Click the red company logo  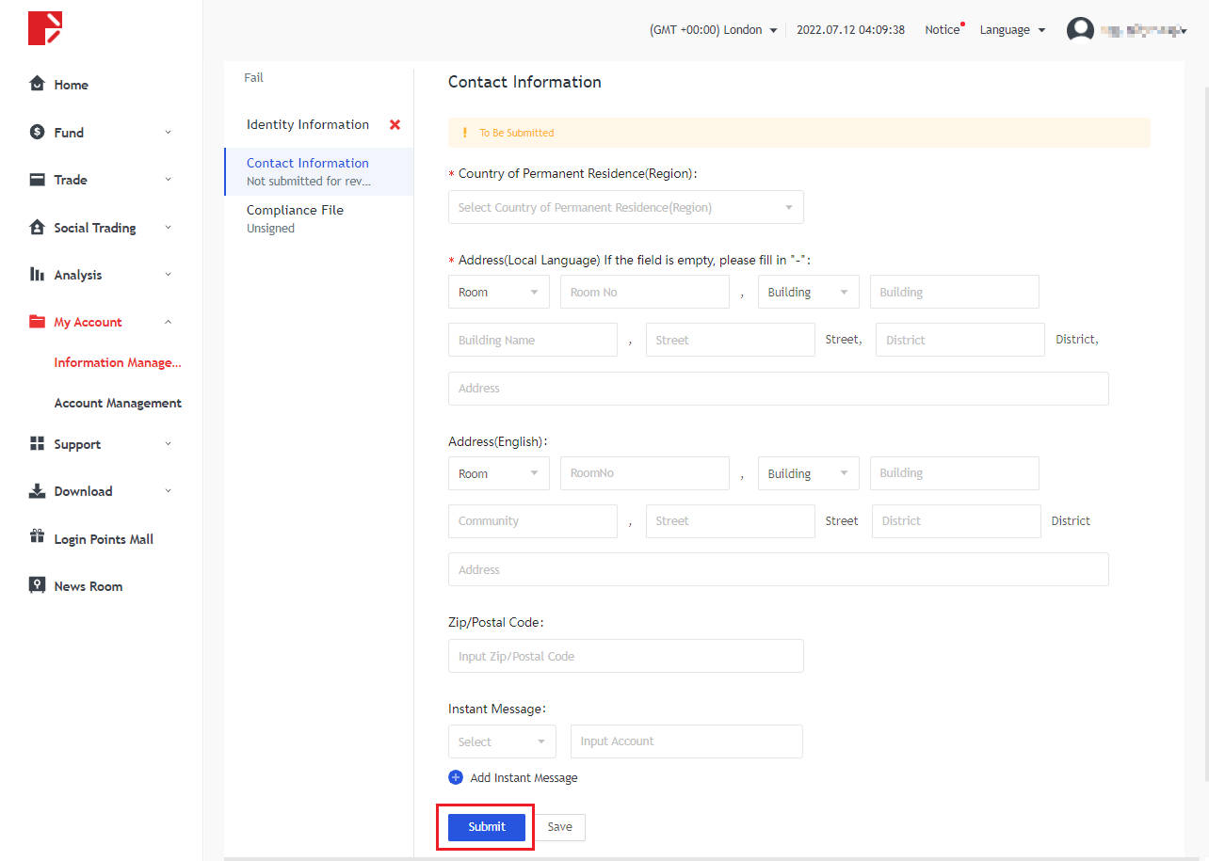[44, 28]
